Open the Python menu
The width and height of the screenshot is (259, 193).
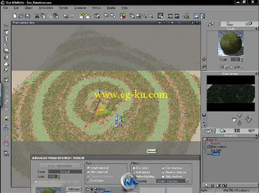[x=97, y=8]
